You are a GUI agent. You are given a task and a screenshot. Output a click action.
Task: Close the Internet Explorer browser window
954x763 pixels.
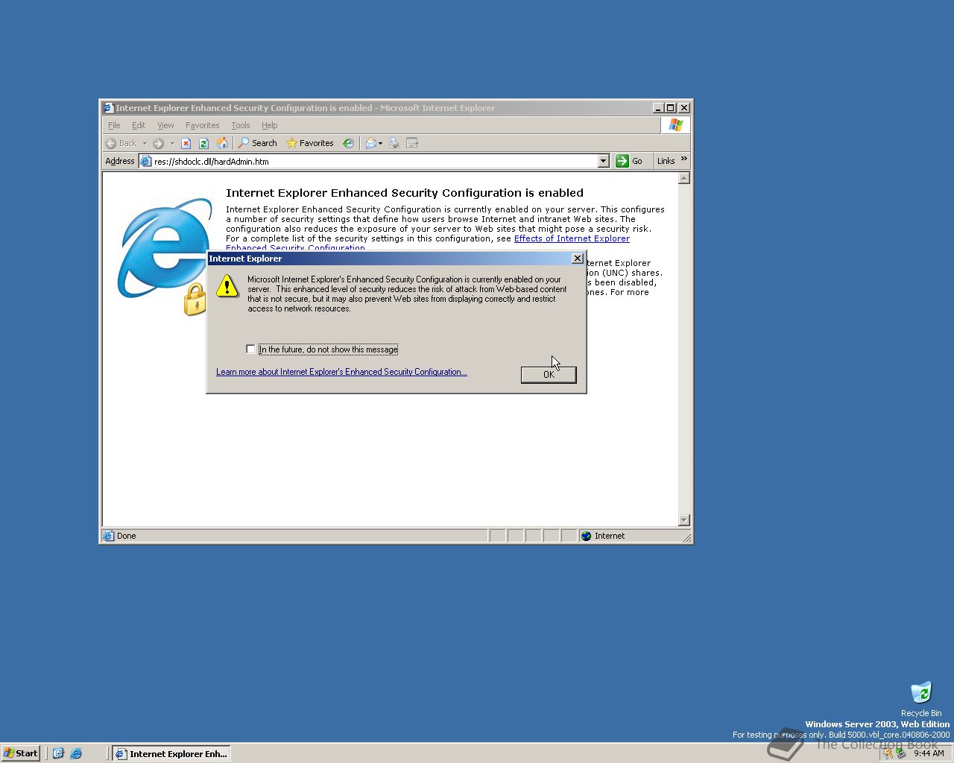pos(684,108)
